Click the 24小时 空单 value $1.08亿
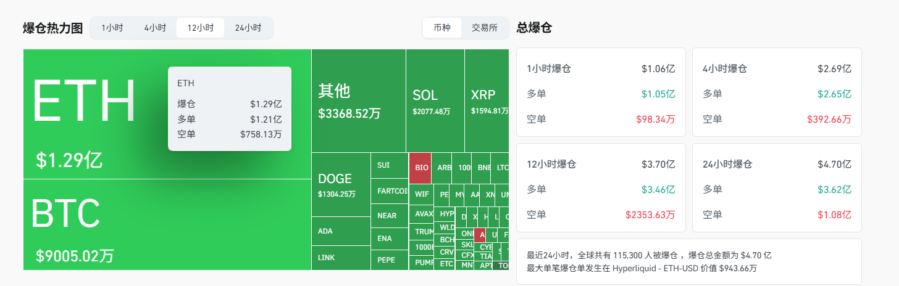 tap(835, 214)
